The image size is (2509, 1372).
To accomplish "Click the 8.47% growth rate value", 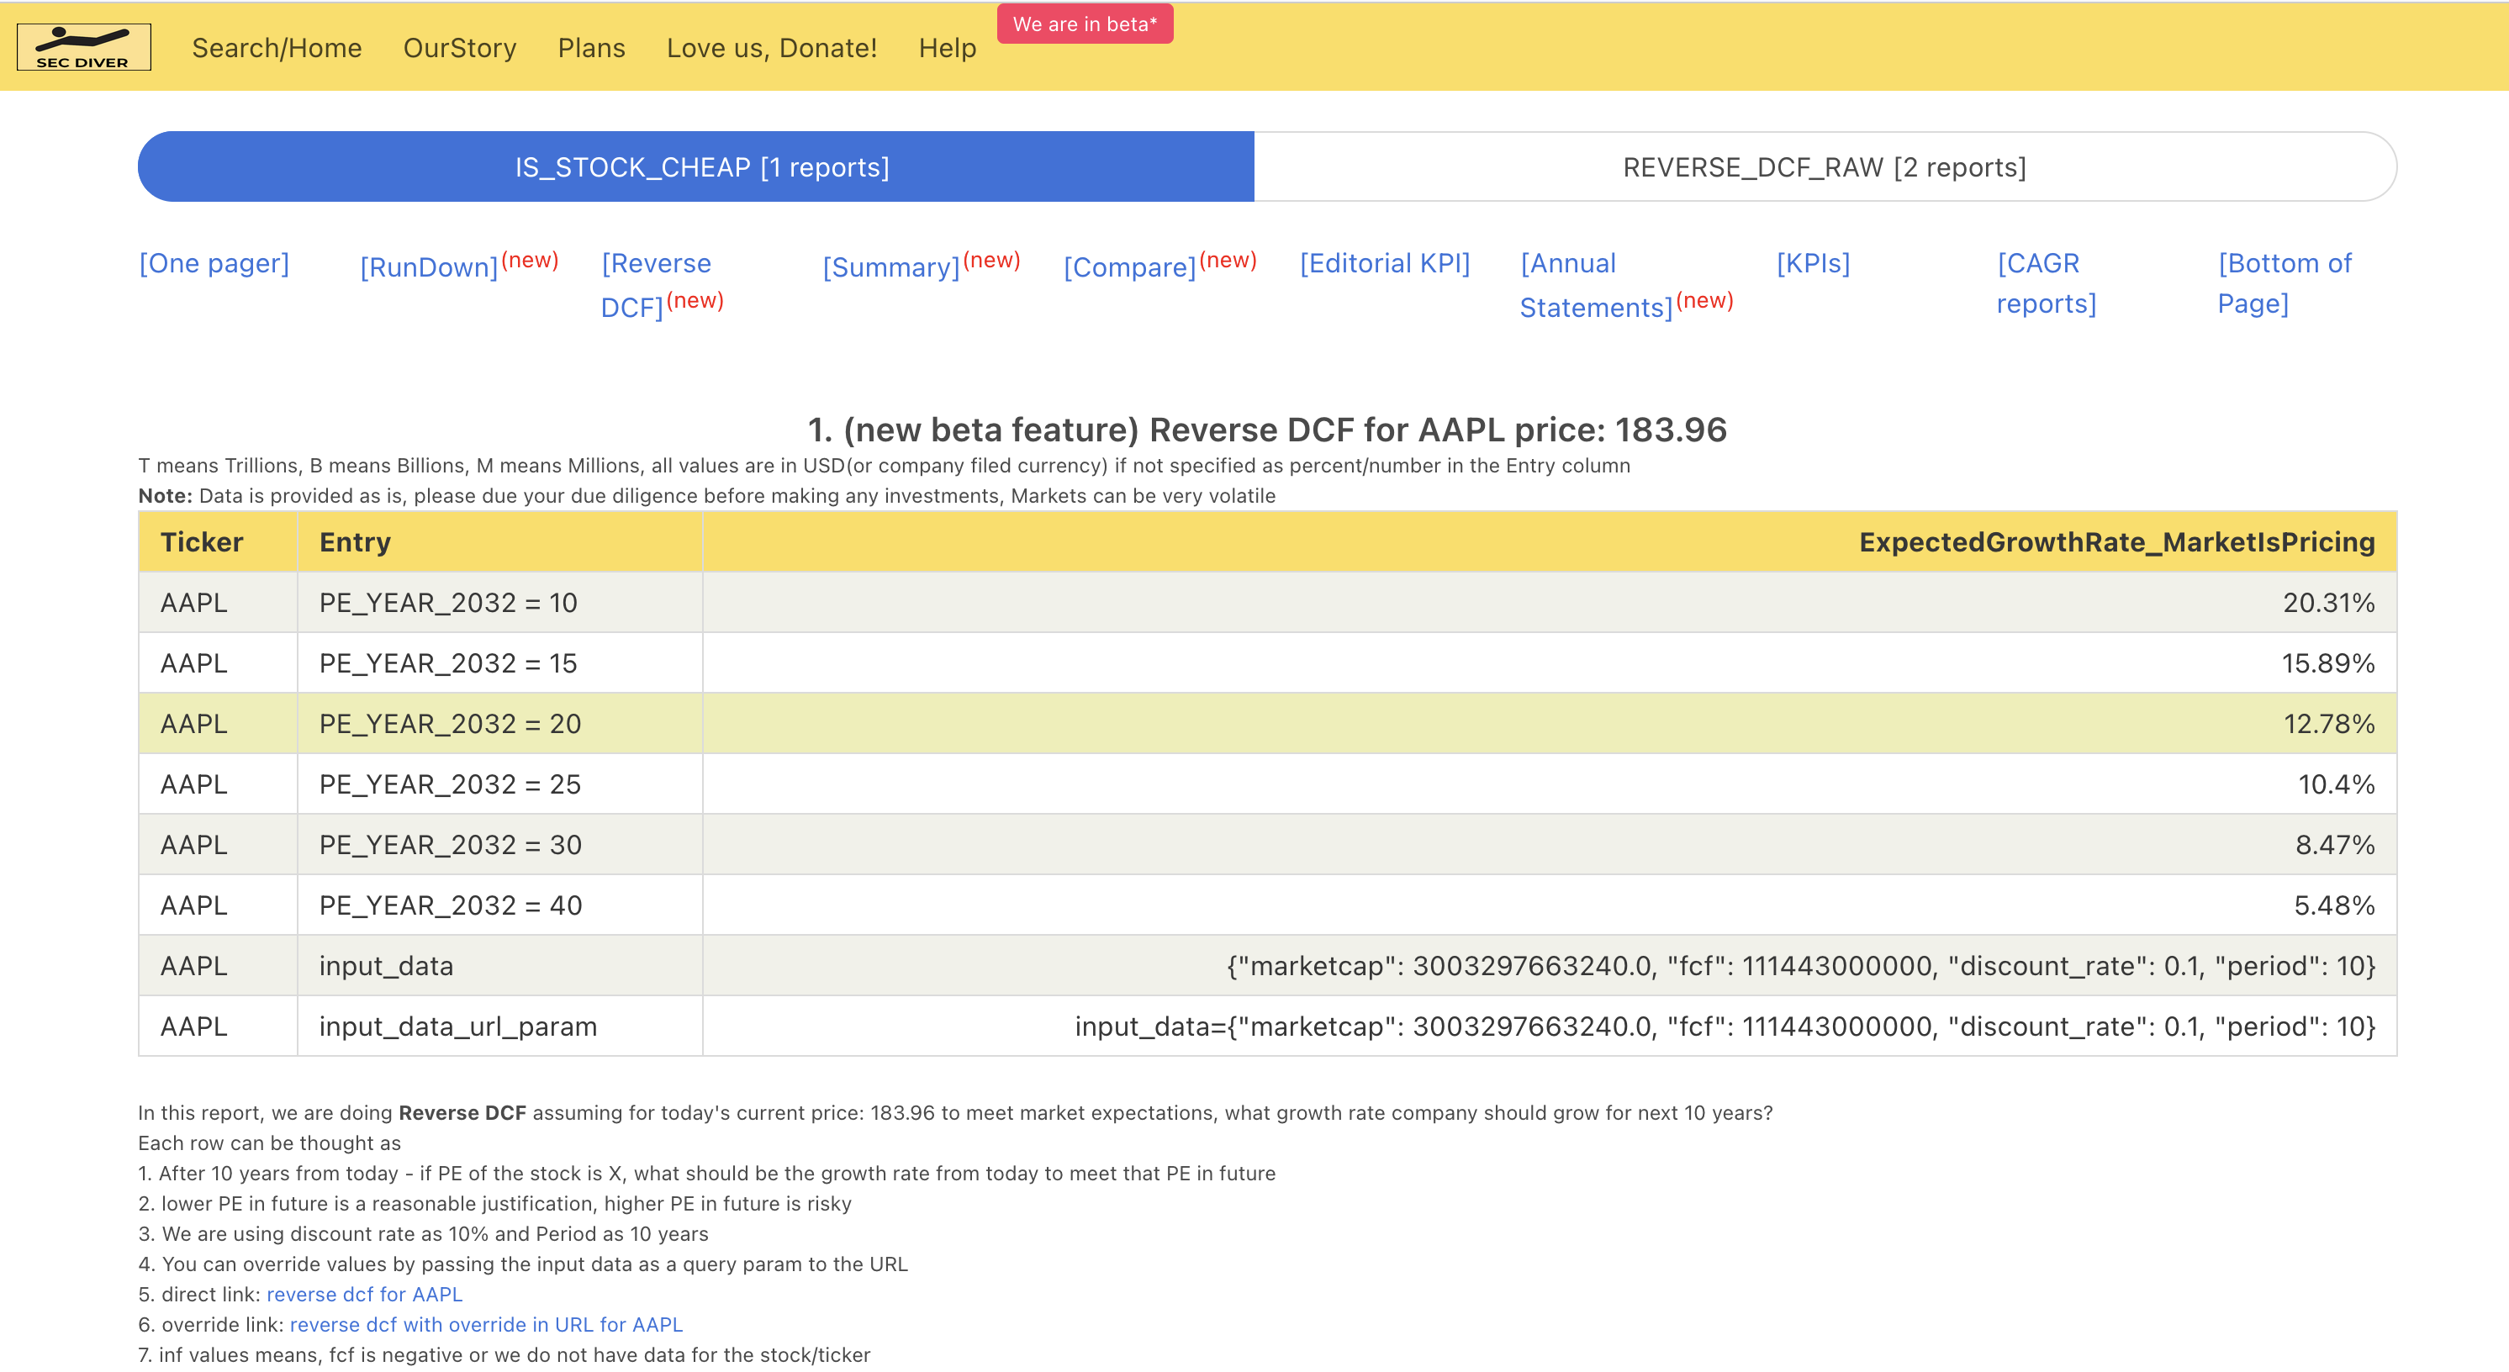I will coord(2335,844).
